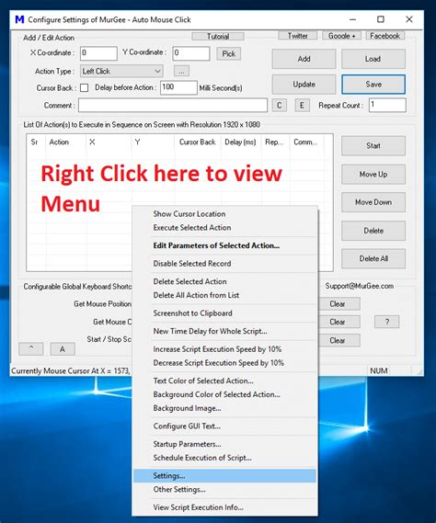This screenshot has width=436, height=523.
Task: Open the Facebook link button
Action: pyautogui.click(x=384, y=36)
